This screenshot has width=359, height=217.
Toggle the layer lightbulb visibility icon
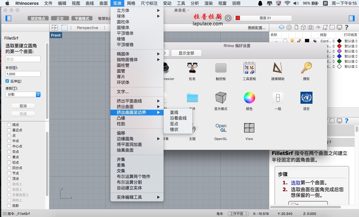coord(292,41)
